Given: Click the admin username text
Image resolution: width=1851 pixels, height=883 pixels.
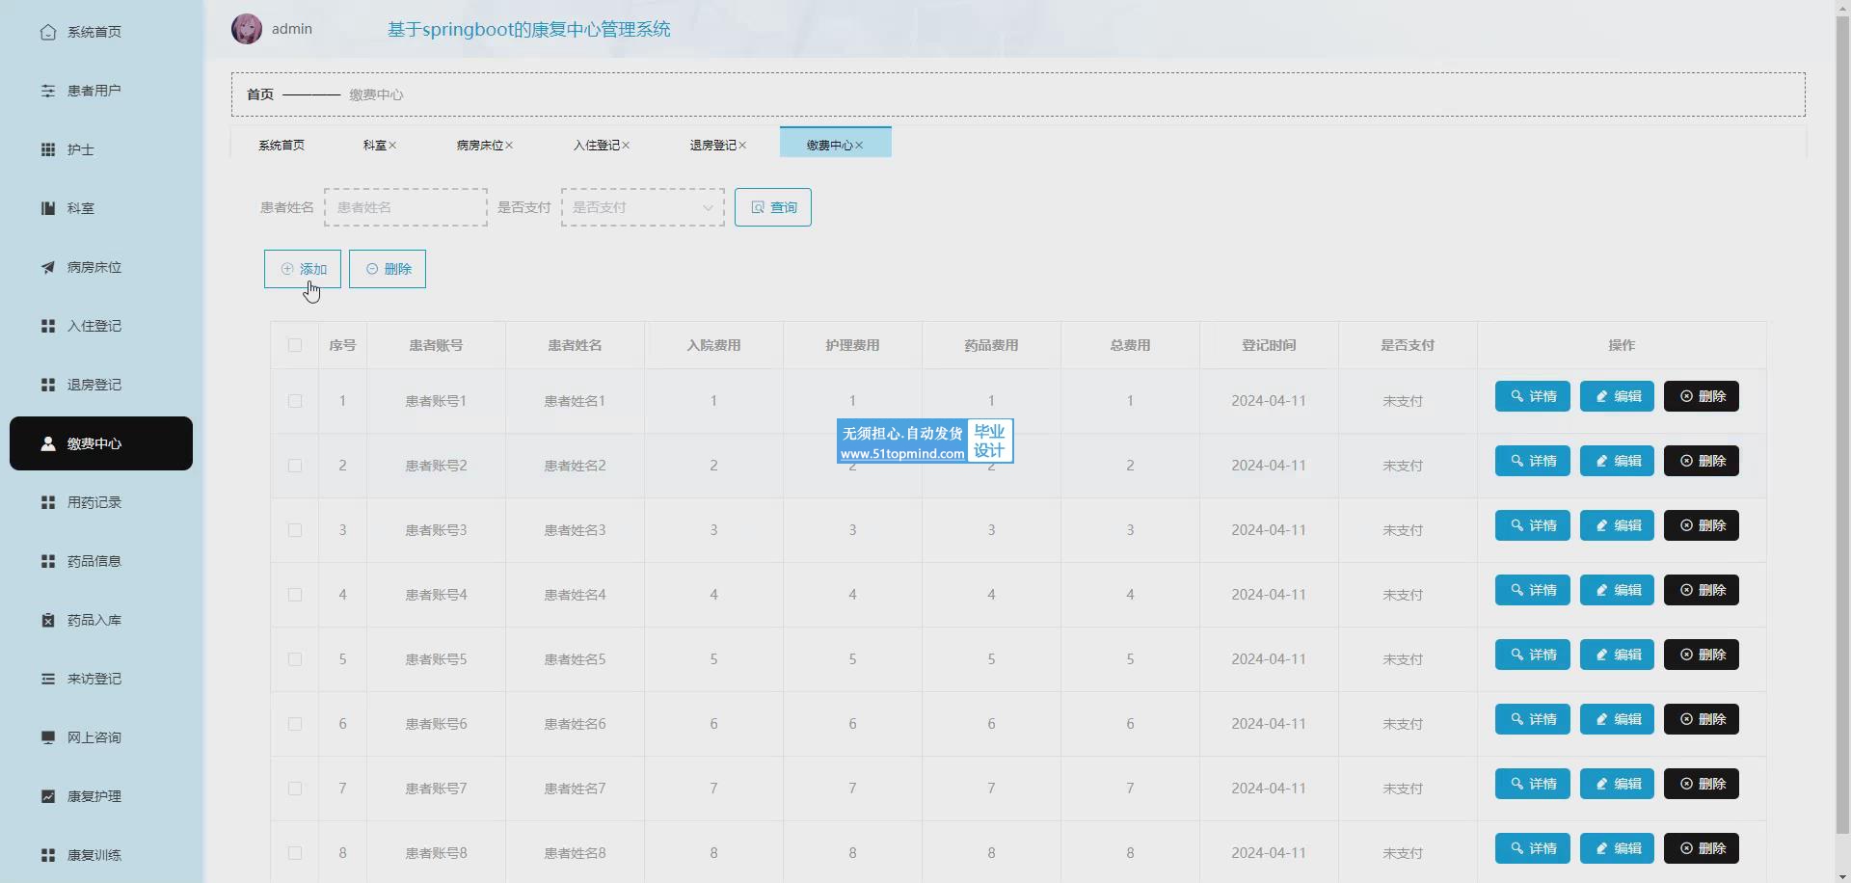Looking at the screenshot, I should pos(292,29).
